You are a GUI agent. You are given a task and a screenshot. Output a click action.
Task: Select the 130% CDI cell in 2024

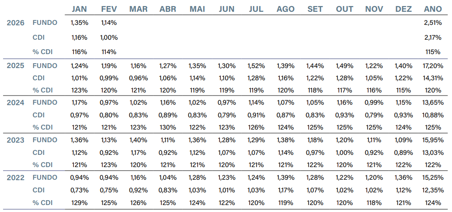point(168,127)
